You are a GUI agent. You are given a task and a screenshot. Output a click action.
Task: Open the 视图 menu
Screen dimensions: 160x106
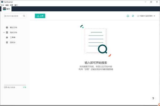pos(11,5)
